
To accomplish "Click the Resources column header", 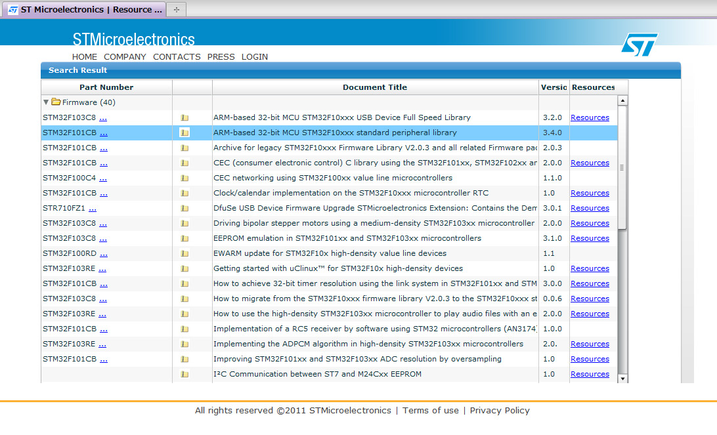I will 593,87.
